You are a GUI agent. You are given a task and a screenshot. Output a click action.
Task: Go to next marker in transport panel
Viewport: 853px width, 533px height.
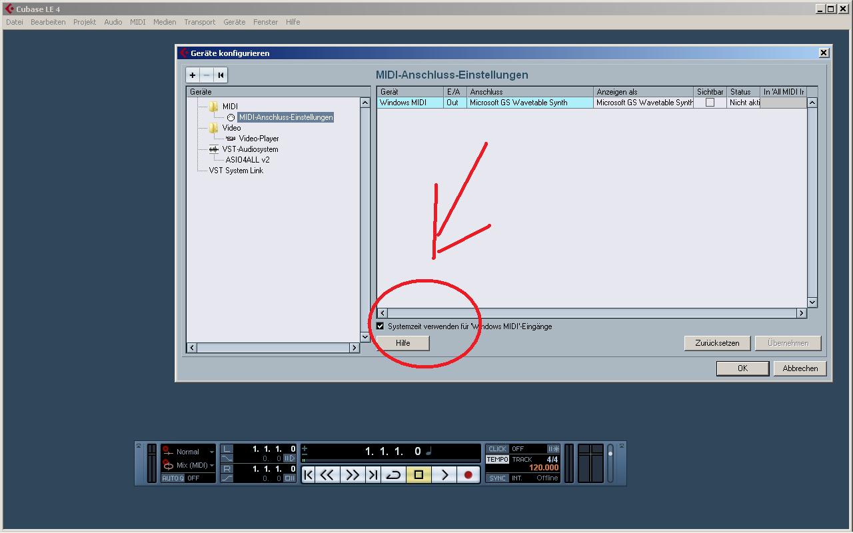(x=373, y=475)
